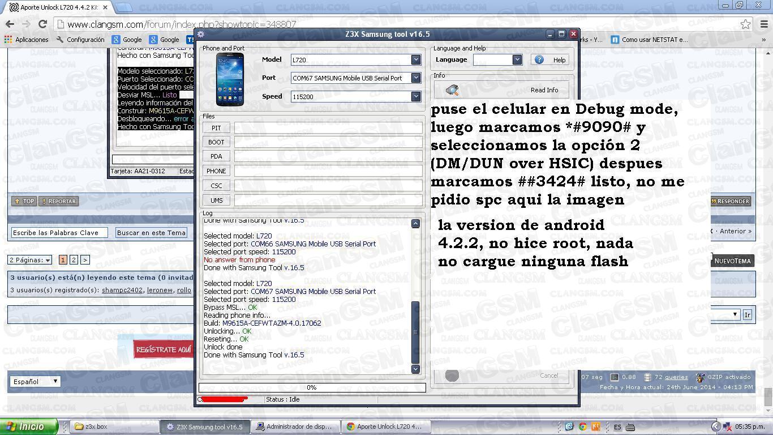Bookmark this page with the star icon
This screenshot has height=435, width=773.
[746, 24]
